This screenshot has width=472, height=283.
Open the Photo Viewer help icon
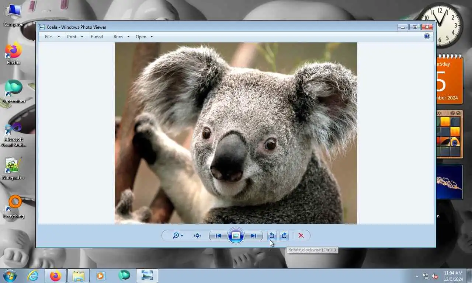point(427,36)
